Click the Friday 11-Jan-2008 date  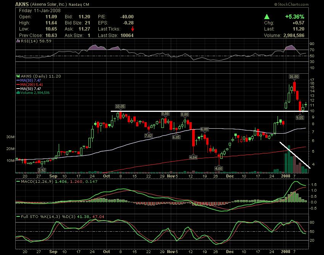point(40,11)
